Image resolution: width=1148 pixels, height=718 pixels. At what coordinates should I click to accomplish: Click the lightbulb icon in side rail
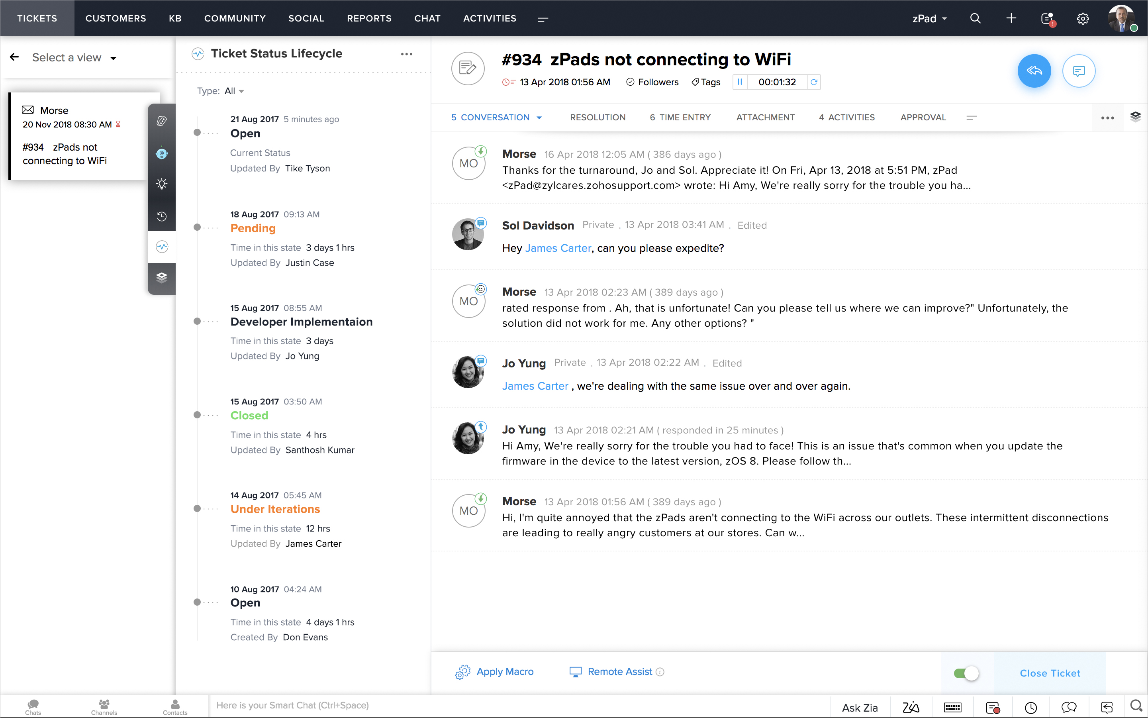click(x=162, y=184)
